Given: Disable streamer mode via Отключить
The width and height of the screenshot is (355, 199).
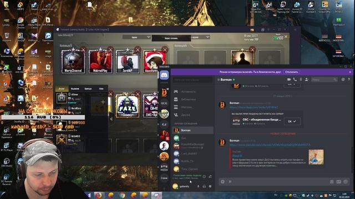Looking at the screenshot, I should click(292, 72).
